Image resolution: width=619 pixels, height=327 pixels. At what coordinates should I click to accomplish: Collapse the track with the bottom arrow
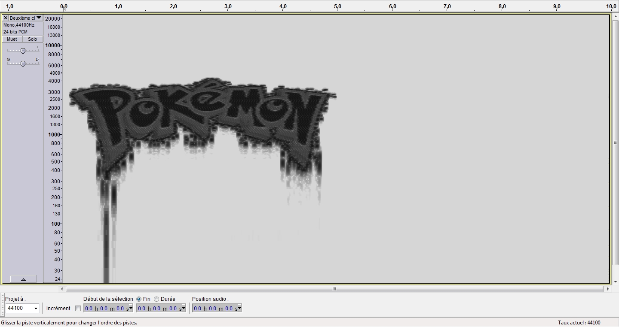pos(23,279)
